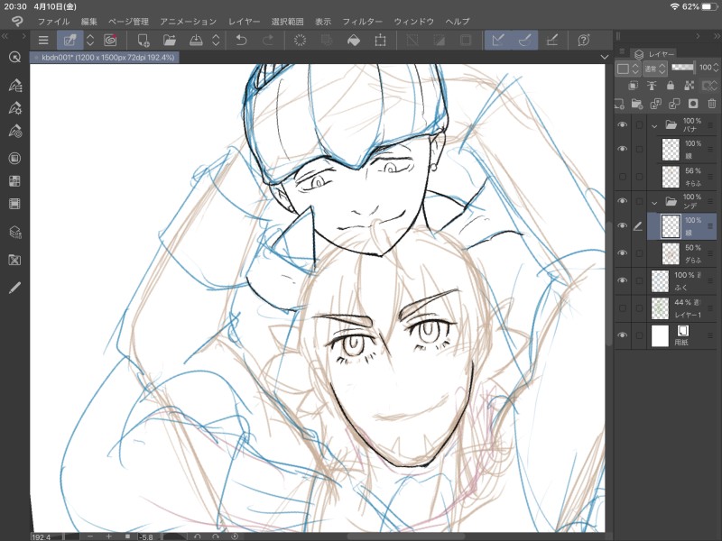
Task: Select the pen tool in left sidebar
Action: (x=14, y=288)
